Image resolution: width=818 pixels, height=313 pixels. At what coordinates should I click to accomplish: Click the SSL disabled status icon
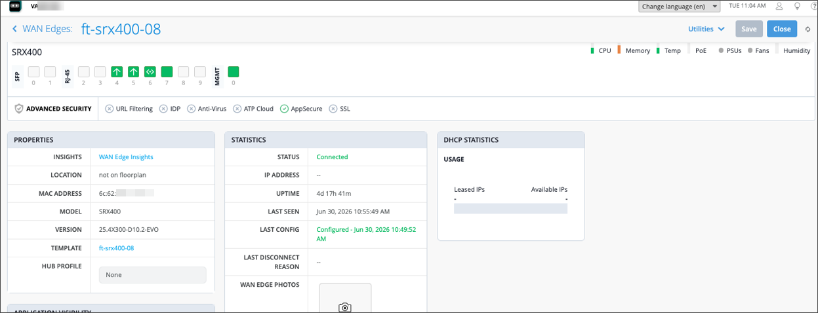pyautogui.click(x=333, y=109)
